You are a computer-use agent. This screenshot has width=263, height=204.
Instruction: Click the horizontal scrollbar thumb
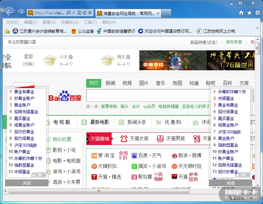pos(99,191)
